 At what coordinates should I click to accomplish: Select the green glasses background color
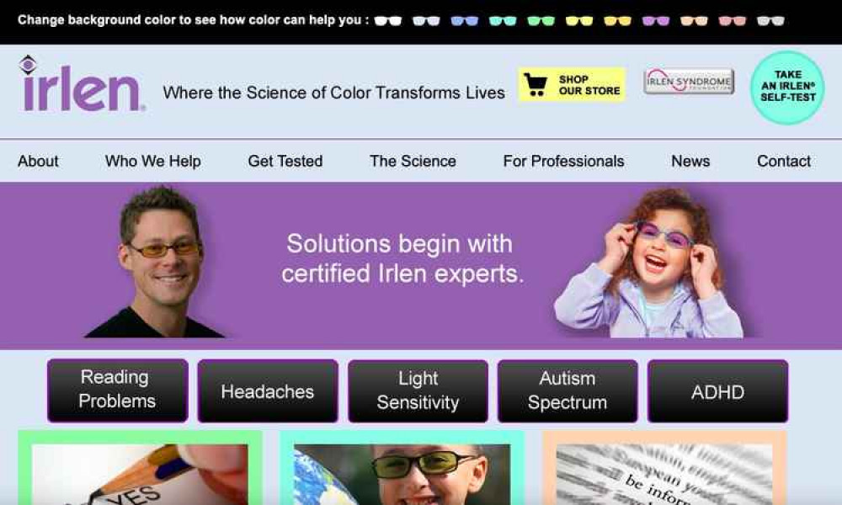[541, 21]
